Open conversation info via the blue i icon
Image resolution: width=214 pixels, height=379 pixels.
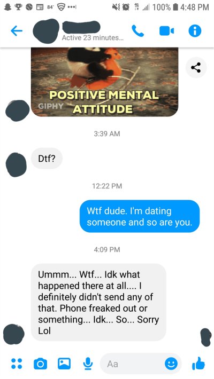[195, 31]
